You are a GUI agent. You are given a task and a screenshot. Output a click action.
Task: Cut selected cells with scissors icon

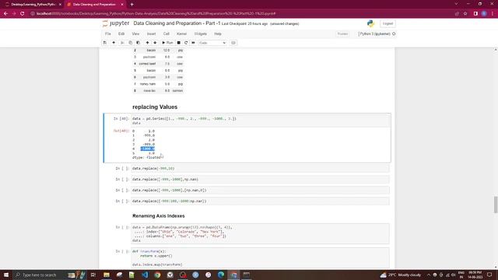pyautogui.click(x=122, y=43)
